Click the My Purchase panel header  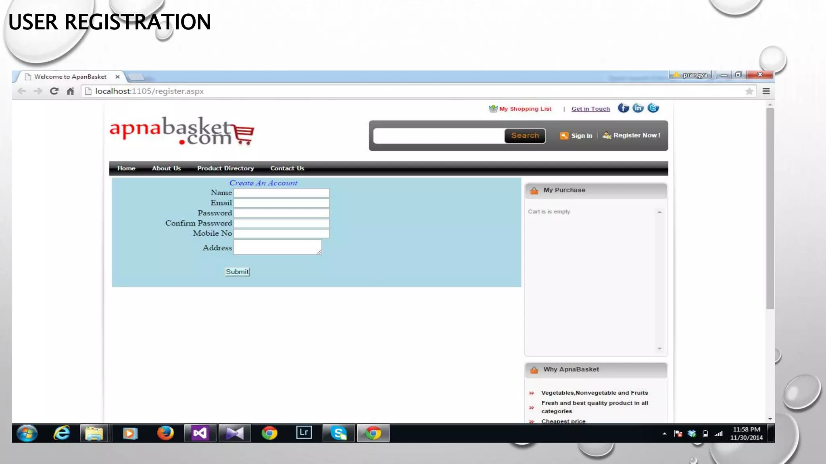coord(596,190)
